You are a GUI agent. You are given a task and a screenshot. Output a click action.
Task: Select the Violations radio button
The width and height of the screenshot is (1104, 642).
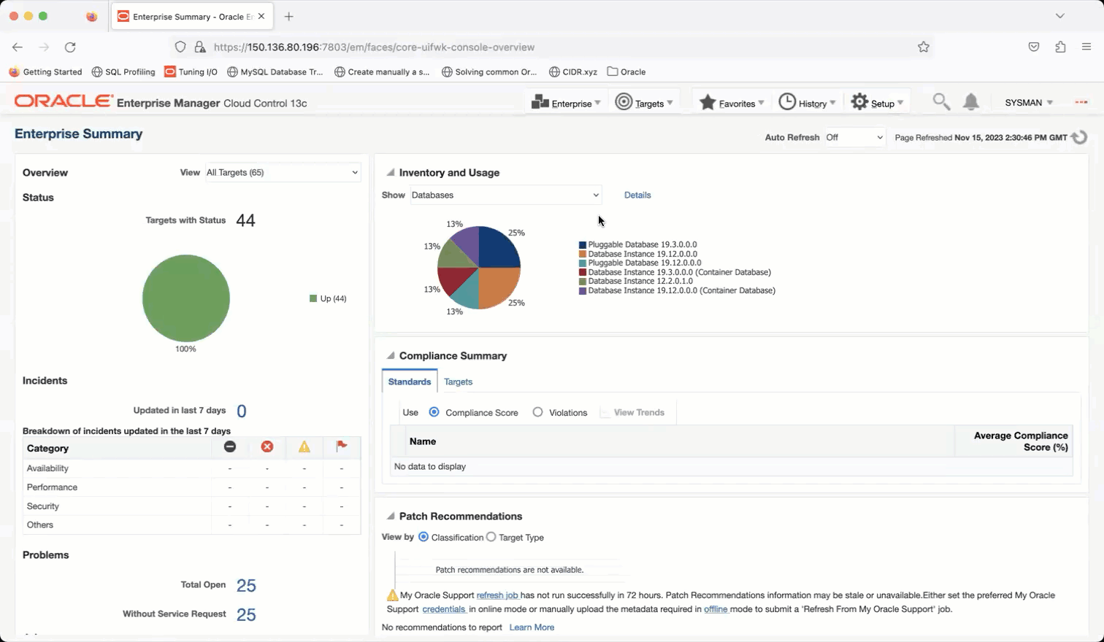click(x=538, y=412)
